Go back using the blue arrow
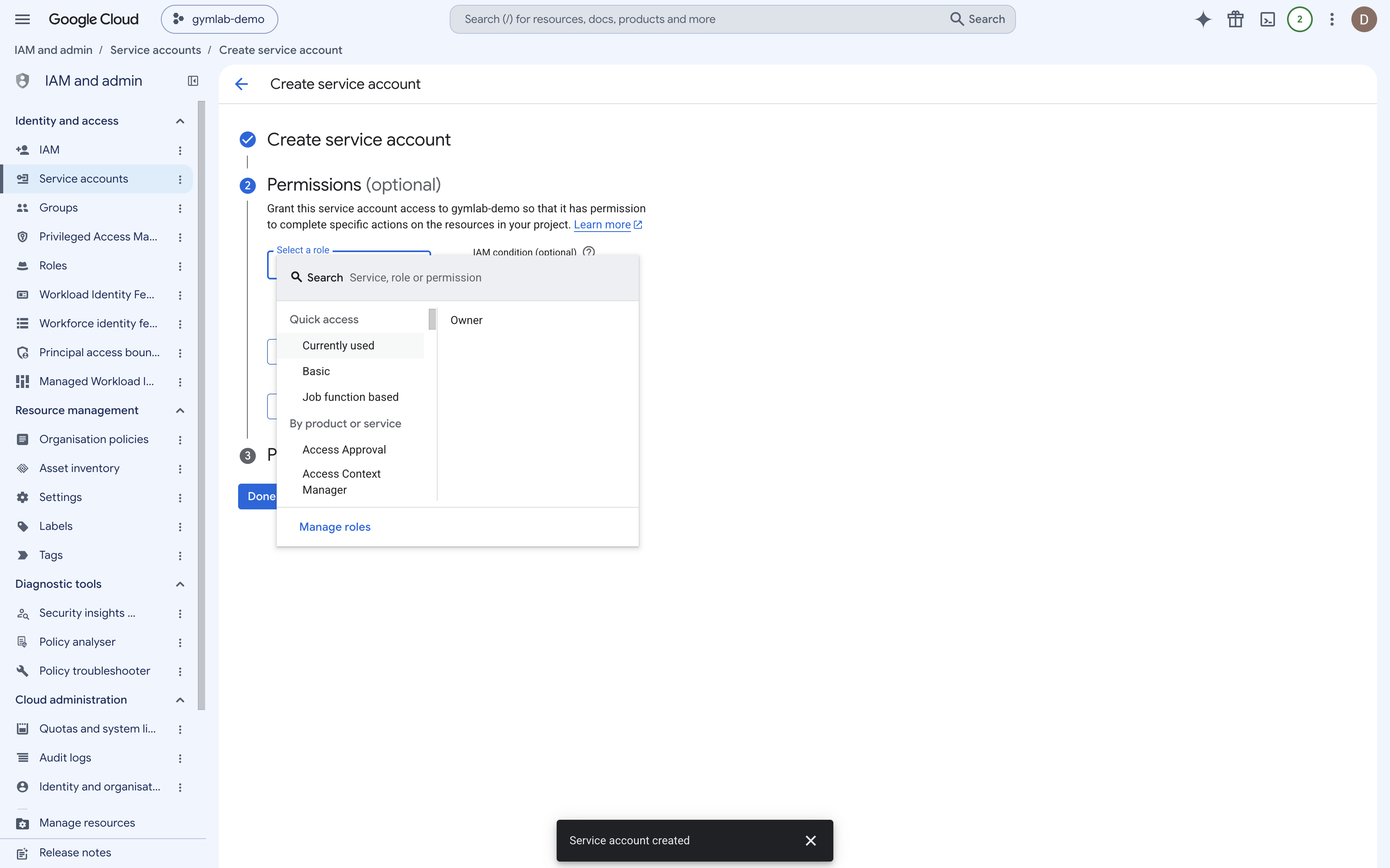Image resolution: width=1390 pixels, height=868 pixels. [x=241, y=84]
